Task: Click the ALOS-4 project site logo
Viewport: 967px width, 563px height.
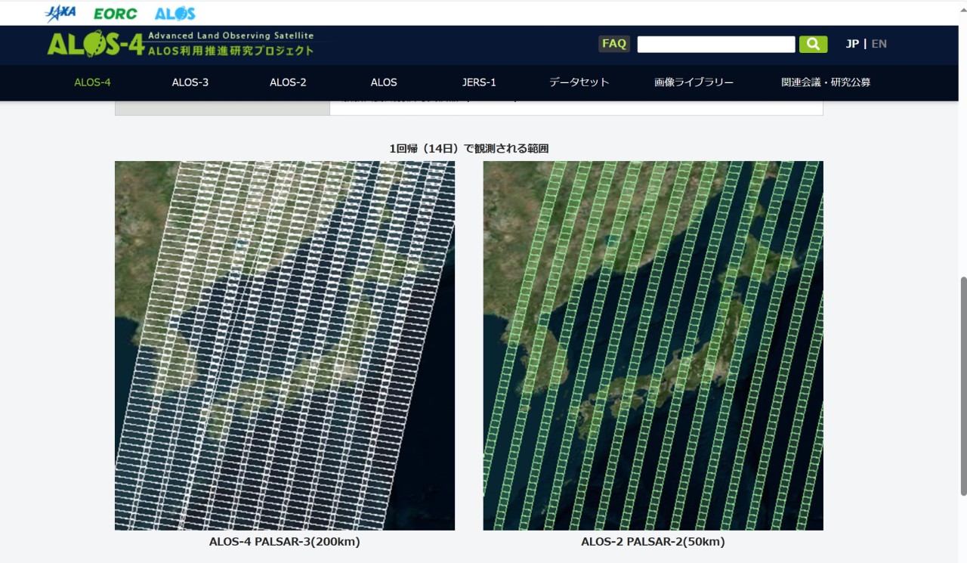Action: [180, 44]
